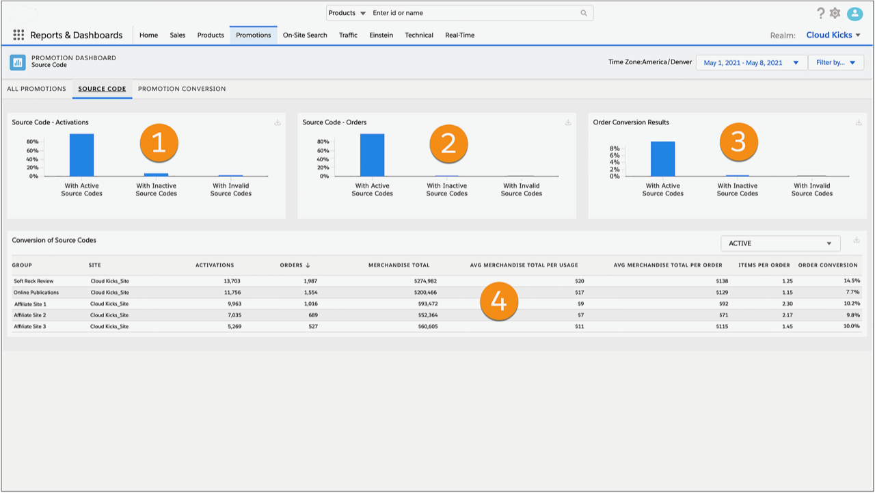Click the 11,756 activations value
The width and height of the screenshot is (875, 493).
click(x=231, y=292)
